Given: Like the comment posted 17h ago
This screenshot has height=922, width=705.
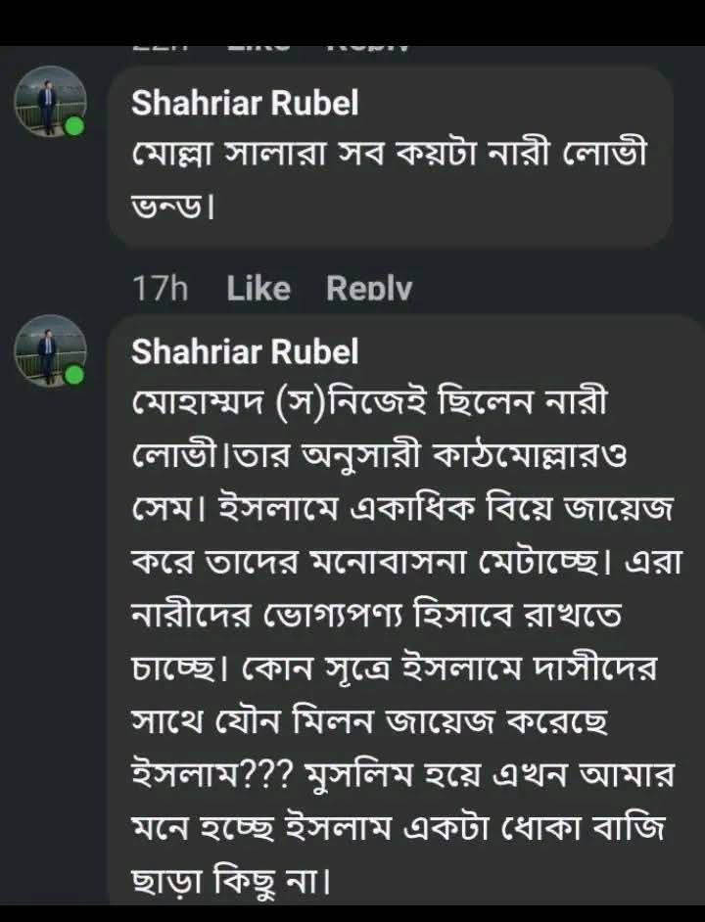Looking at the screenshot, I should coord(258,289).
